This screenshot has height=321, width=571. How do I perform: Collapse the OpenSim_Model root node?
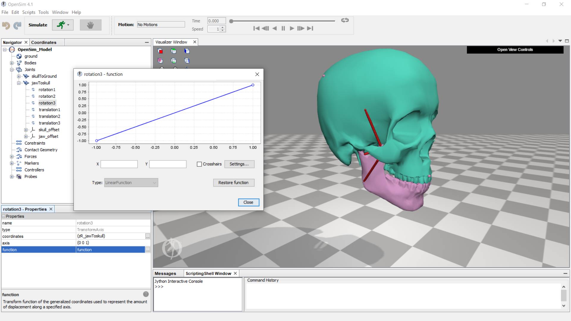click(5, 50)
